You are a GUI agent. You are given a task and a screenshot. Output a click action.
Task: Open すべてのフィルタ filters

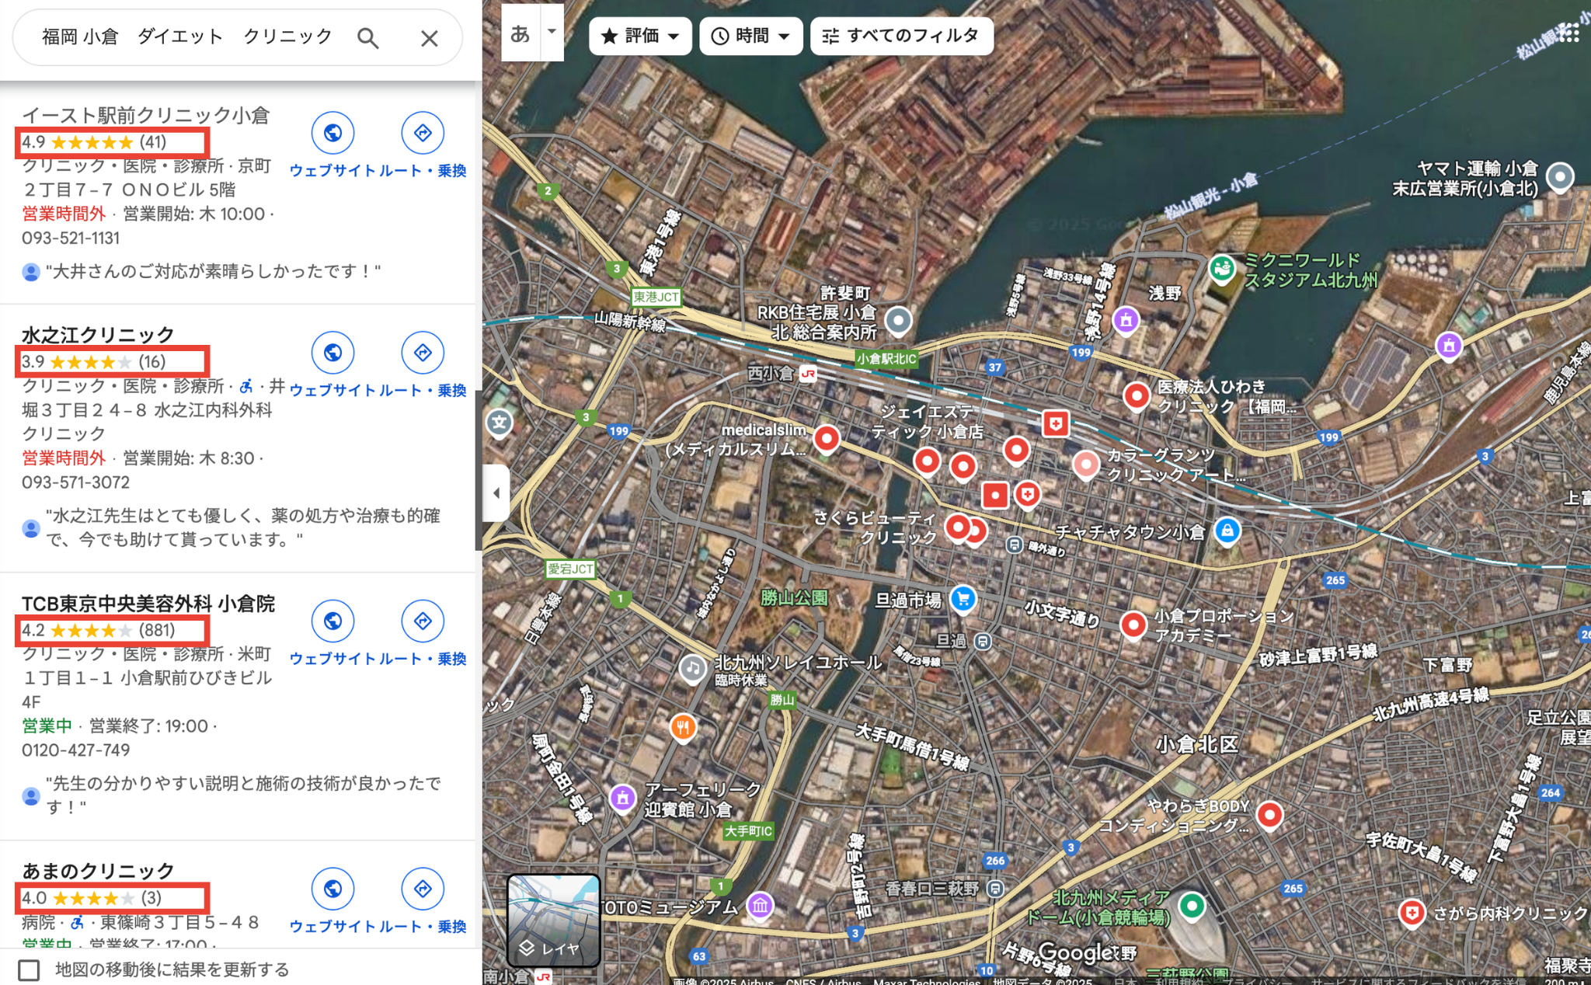click(901, 36)
